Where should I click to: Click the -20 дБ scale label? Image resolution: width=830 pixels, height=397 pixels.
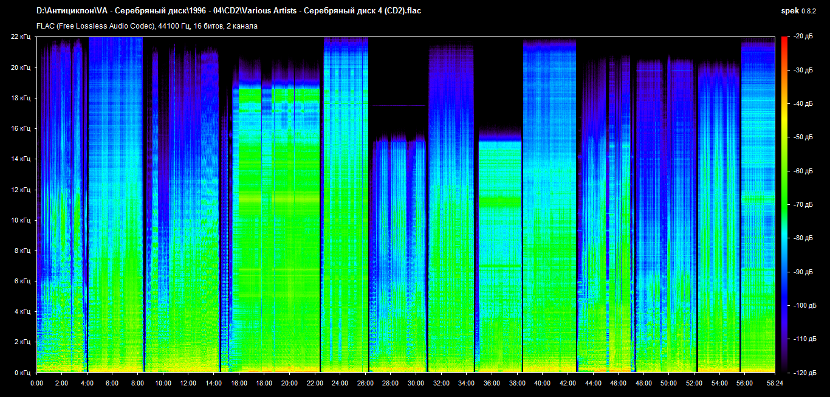click(804, 36)
